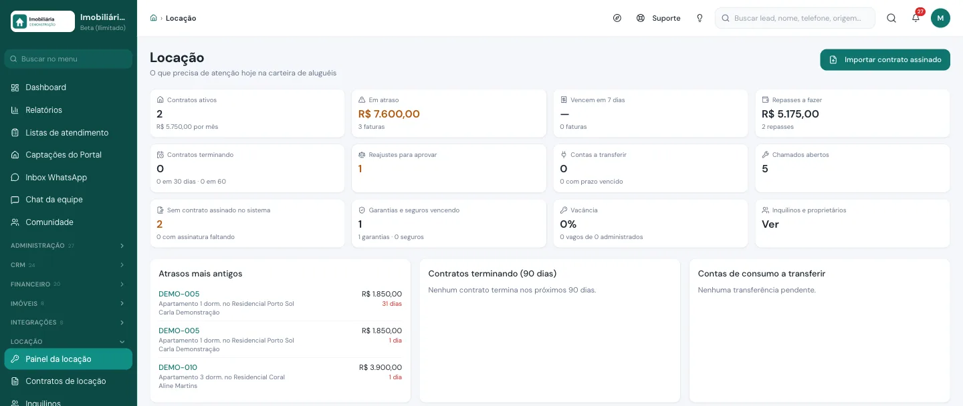Click the Imobiliária Demonstração logo
This screenshot has width=963, height=406.
(x=43, y=21)
